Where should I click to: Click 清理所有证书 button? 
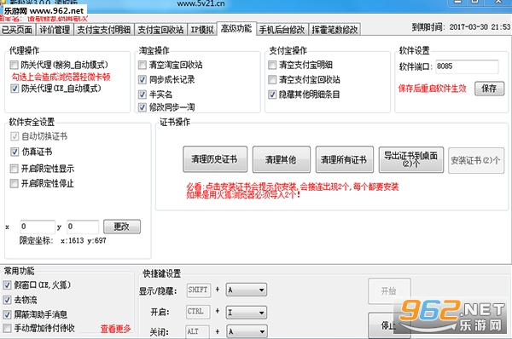[x=345, y=159]
